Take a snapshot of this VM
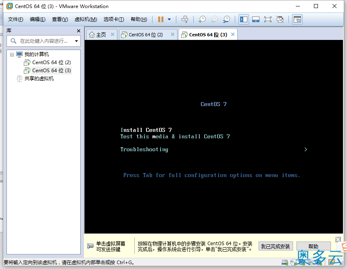The width and height of the screenshot is (347, 269). coord(202,19)
